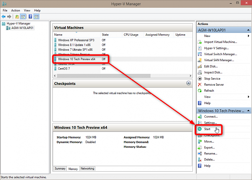Click the Stop Service icon
The image size is (252, 180).
pyautogui.click(x=200, y=79)
